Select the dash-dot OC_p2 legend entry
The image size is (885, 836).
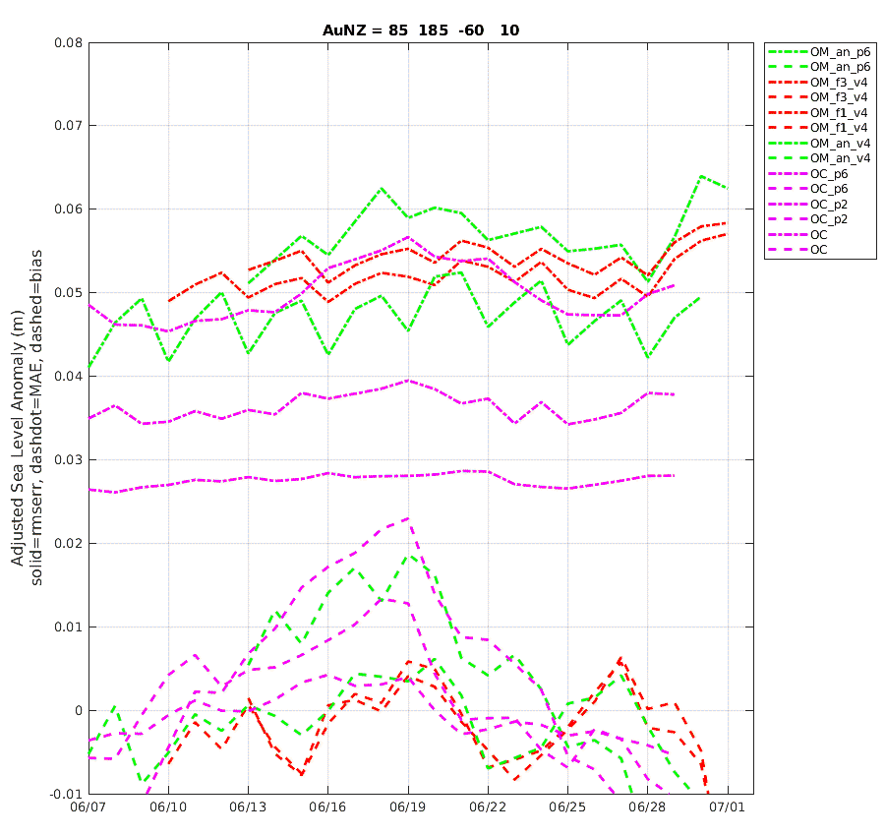coord(808,205)
